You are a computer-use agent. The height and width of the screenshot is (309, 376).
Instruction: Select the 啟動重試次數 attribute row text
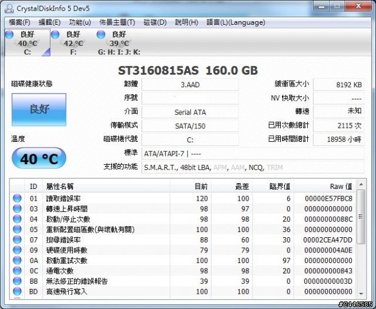coord(67,261)
